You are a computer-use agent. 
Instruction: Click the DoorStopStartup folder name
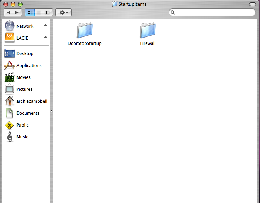[x=85, y=43]
